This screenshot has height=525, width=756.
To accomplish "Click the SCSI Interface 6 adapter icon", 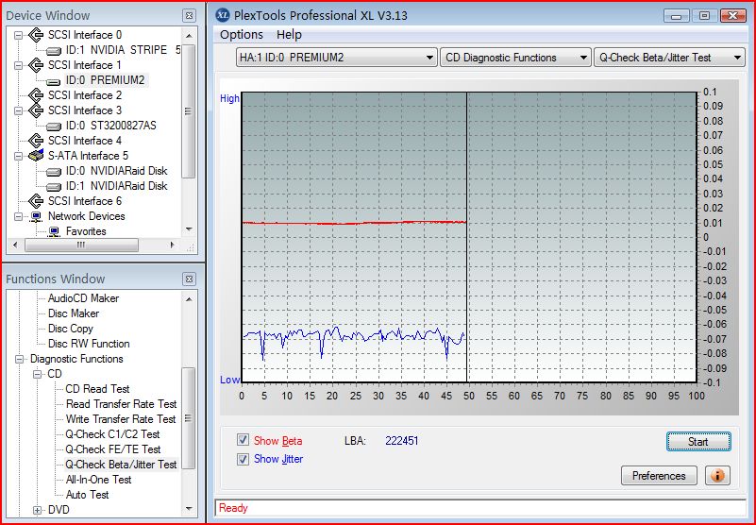I will 36,201.
